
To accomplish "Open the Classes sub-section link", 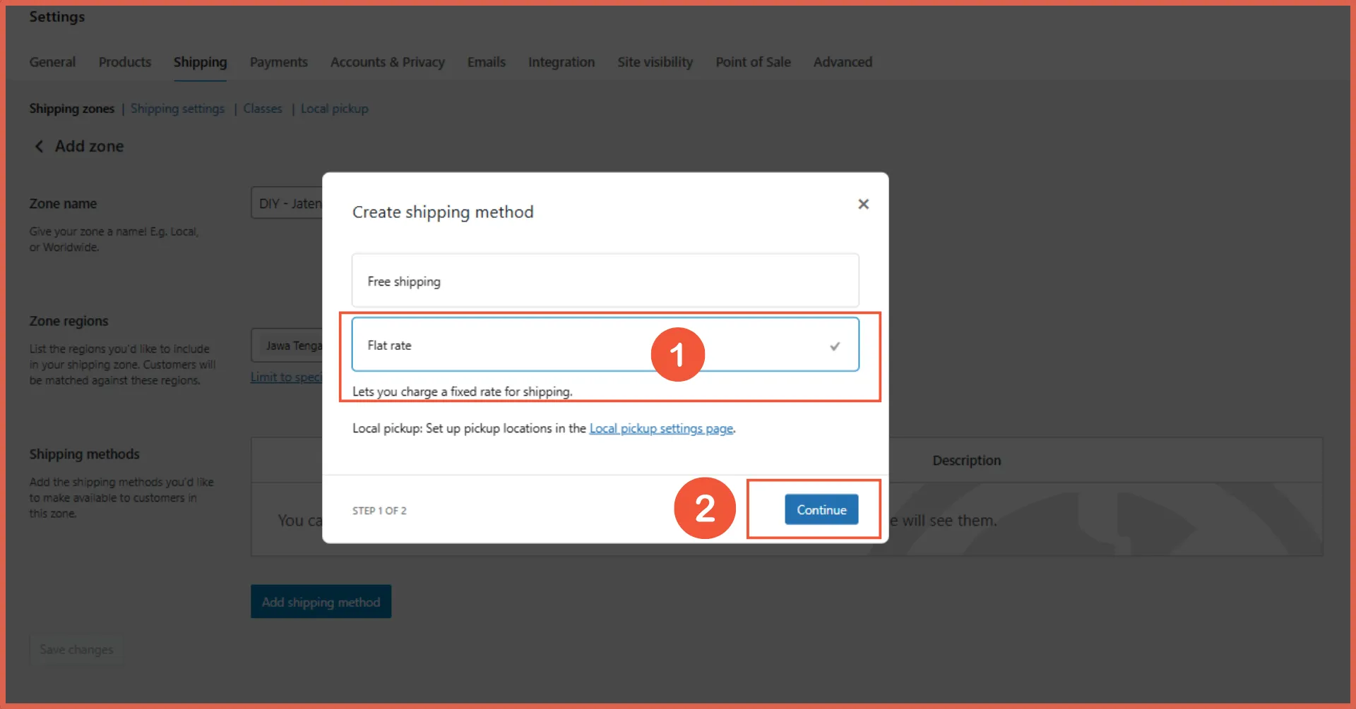I will (x=263, y=109).
